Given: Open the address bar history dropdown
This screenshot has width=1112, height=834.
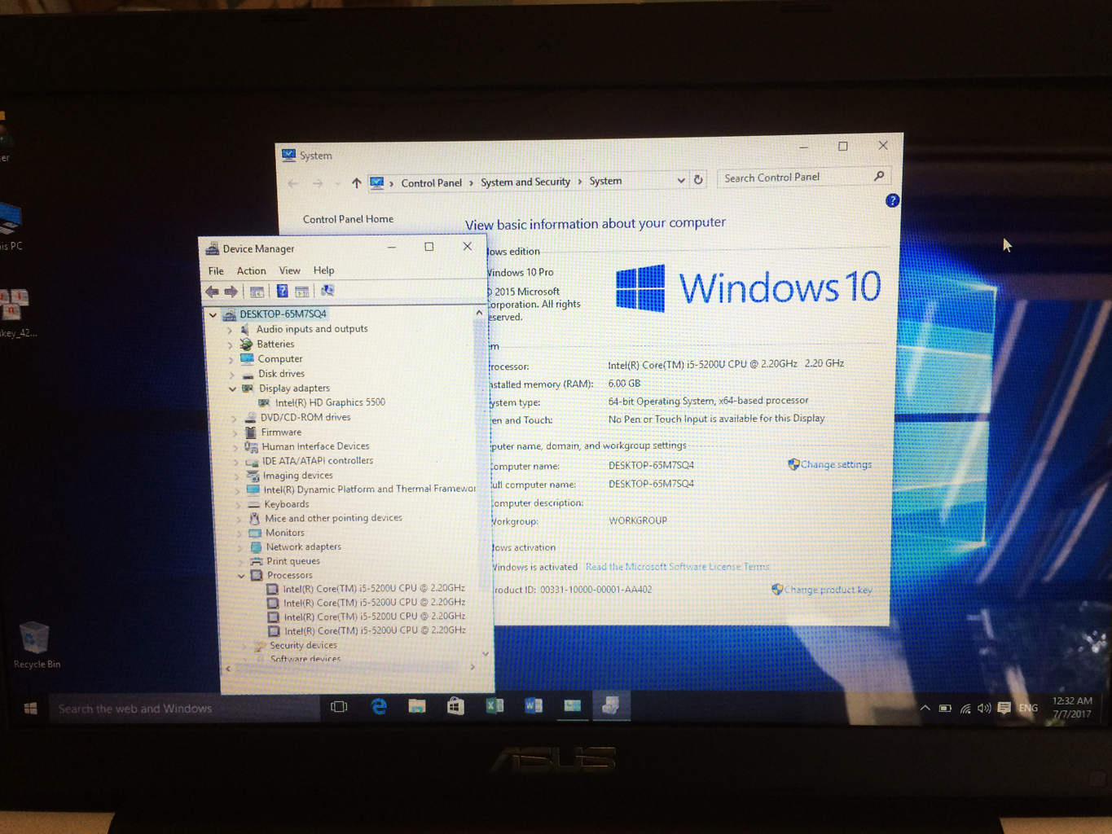Looking at the screenshot, I should tap(681, 181).
